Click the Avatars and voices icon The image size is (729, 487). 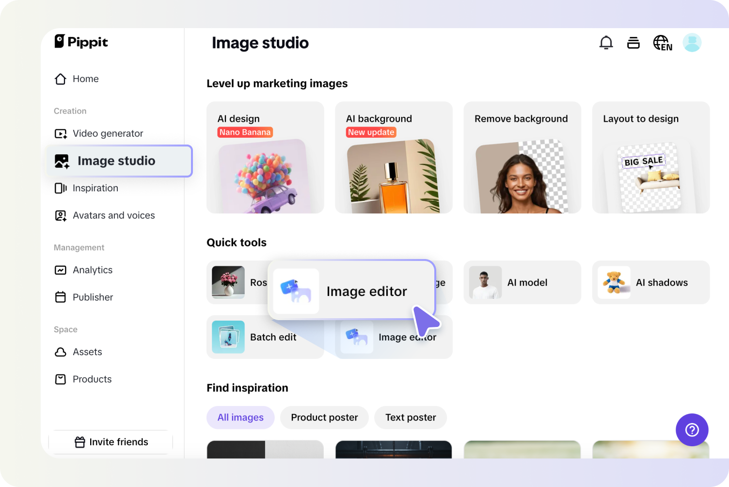[x=61, y=215]
